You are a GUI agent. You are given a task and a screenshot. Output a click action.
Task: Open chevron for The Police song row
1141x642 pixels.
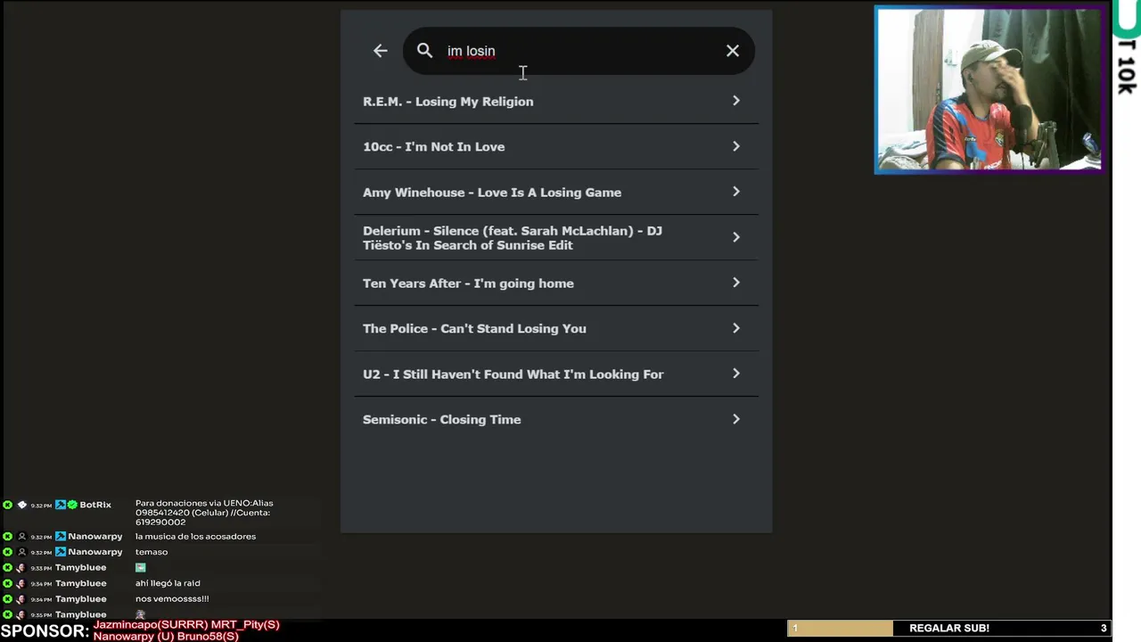coord(736,328)
